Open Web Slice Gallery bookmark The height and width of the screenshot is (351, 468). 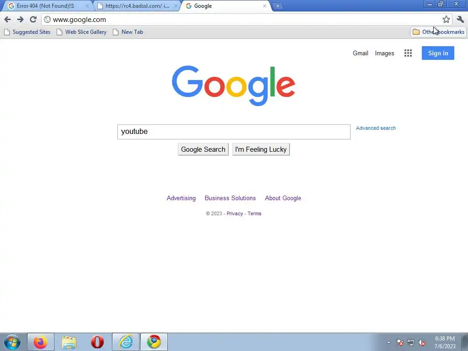[82, 32]
